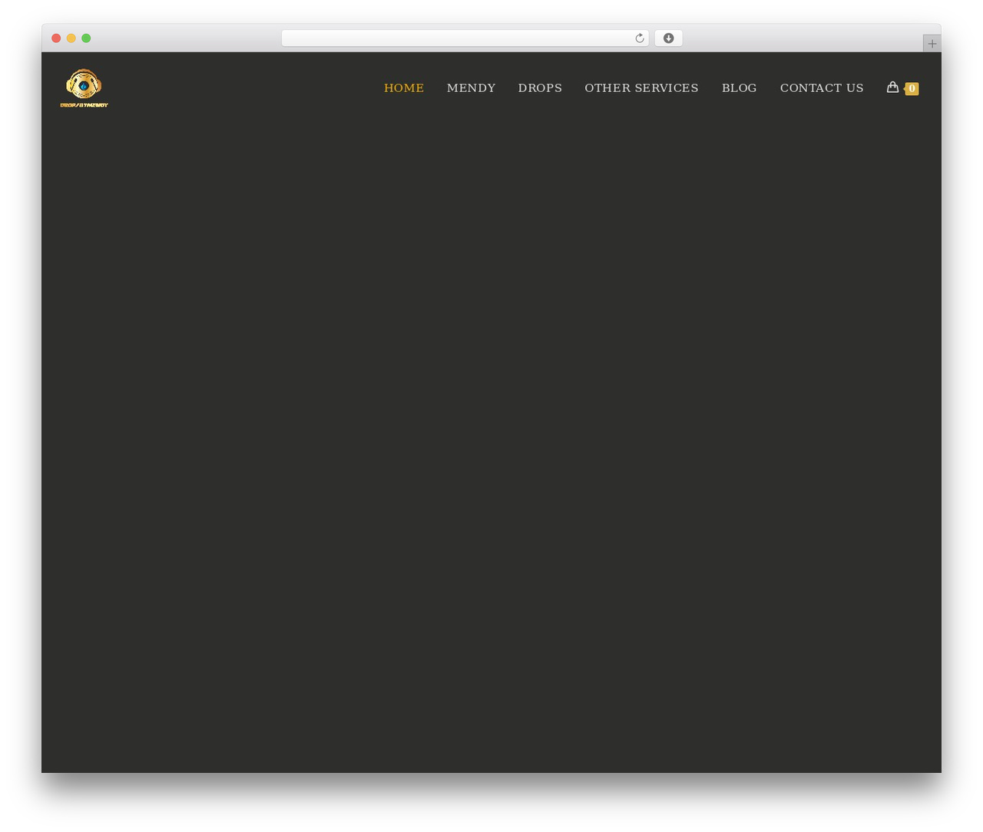The width and height of the screenshot is (983, 832).
Task: Click the cart item count badge
Action: pos(912,88)
